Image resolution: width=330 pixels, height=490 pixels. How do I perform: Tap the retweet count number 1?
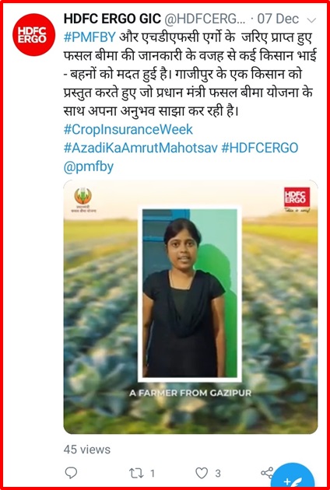tap(153, 474)
